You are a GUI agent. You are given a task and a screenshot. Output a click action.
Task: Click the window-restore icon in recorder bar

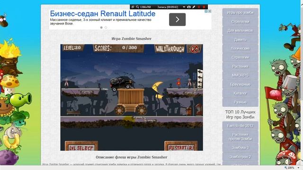[x=133, y=7]
